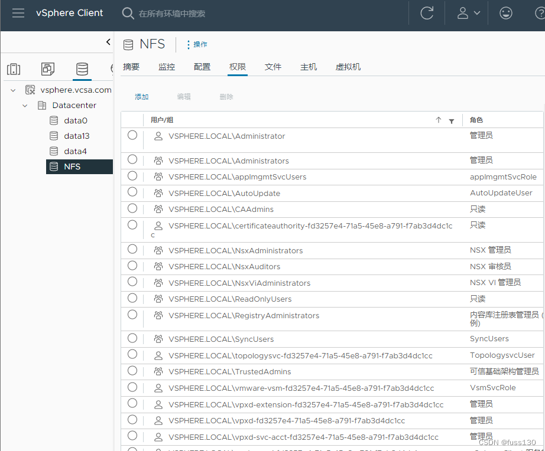The width and height of the screenshot is (545, 451).
Task: Open the 权限 tab
Action: point(238,67)
